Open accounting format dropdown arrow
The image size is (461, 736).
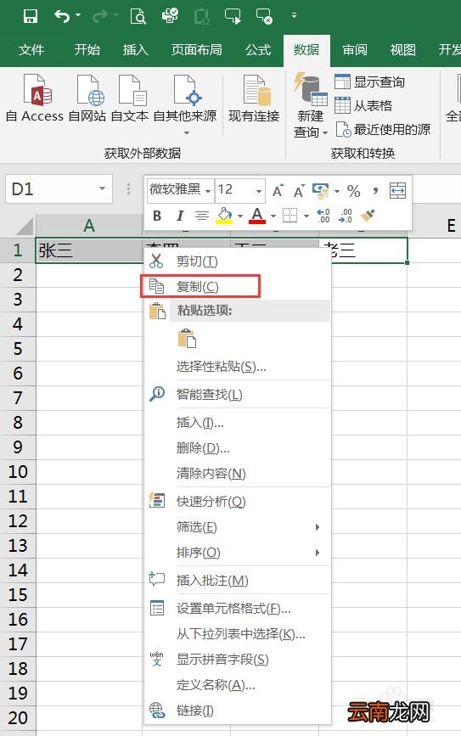336,191
